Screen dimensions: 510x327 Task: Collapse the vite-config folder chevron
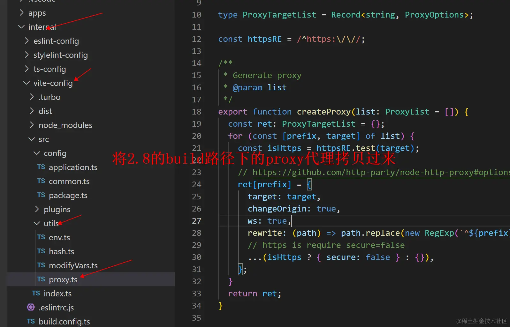pyautogui.click(x=27, y=83)
